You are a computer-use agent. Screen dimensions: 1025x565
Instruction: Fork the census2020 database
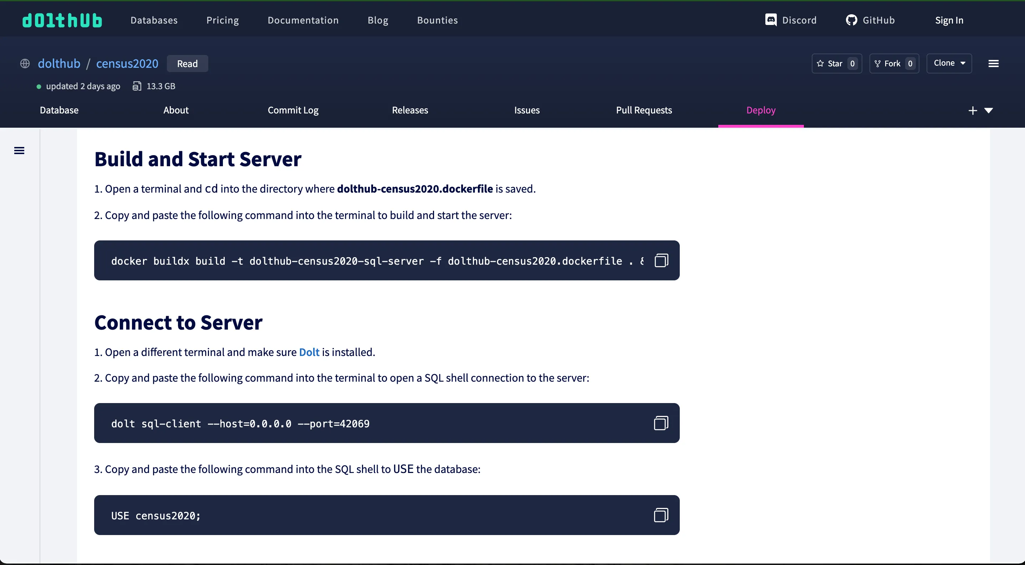[893, 63]
